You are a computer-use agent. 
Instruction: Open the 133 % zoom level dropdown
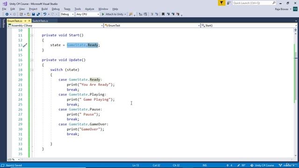(x=14, y=160)
